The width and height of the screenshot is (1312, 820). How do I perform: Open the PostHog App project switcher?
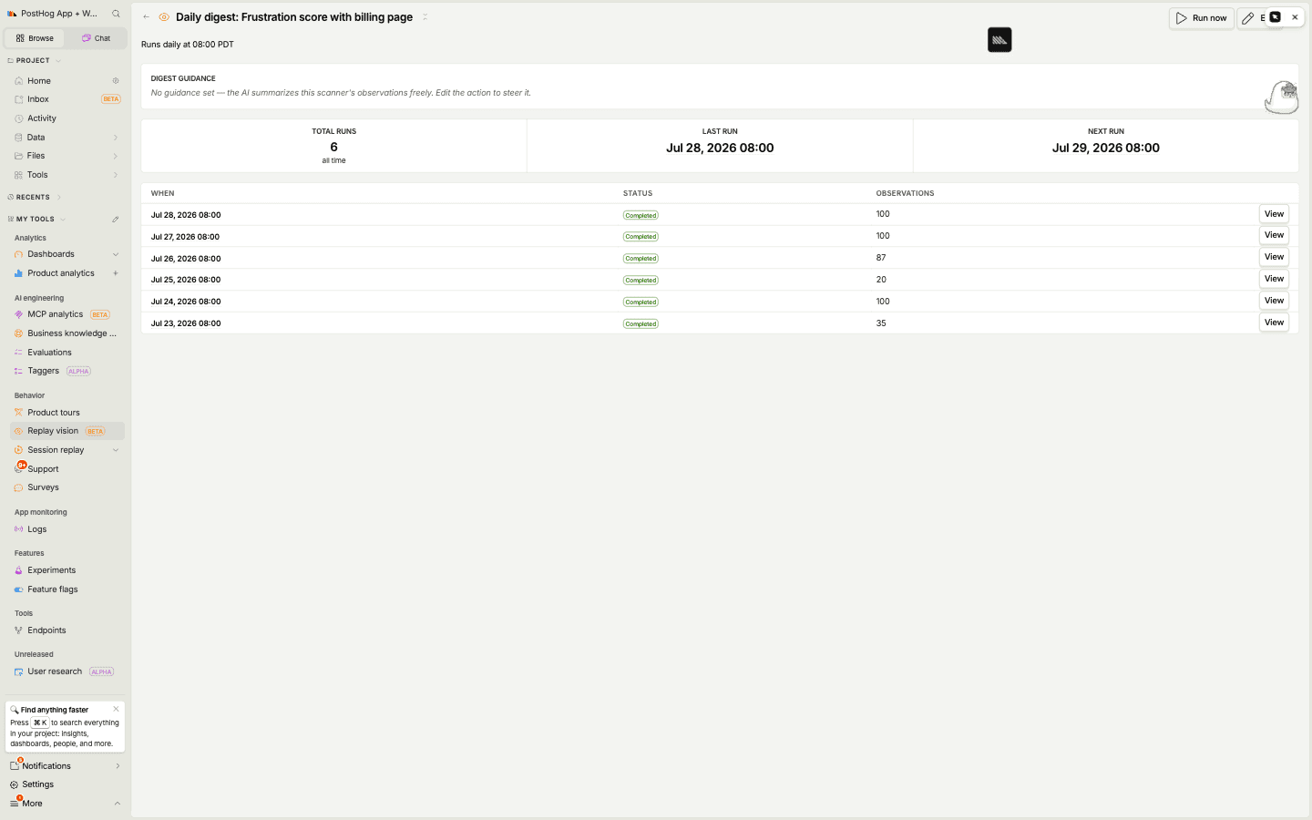coord(52,14)
